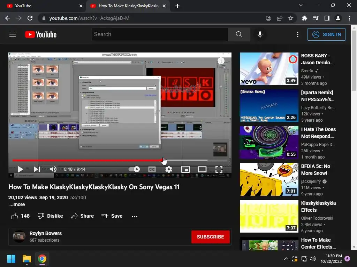Viewport: 357px width, 267px height.
Task: Play the video
Action: 21,169
